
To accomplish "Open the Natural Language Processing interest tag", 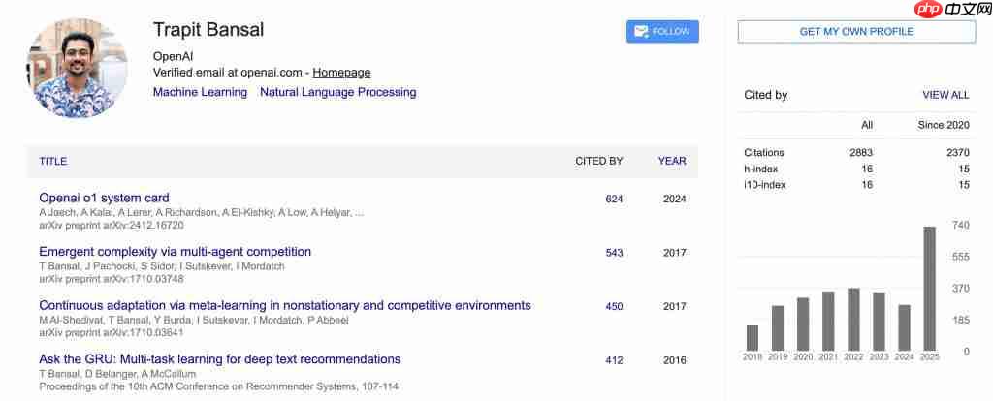I will click(x=338, y=92).
